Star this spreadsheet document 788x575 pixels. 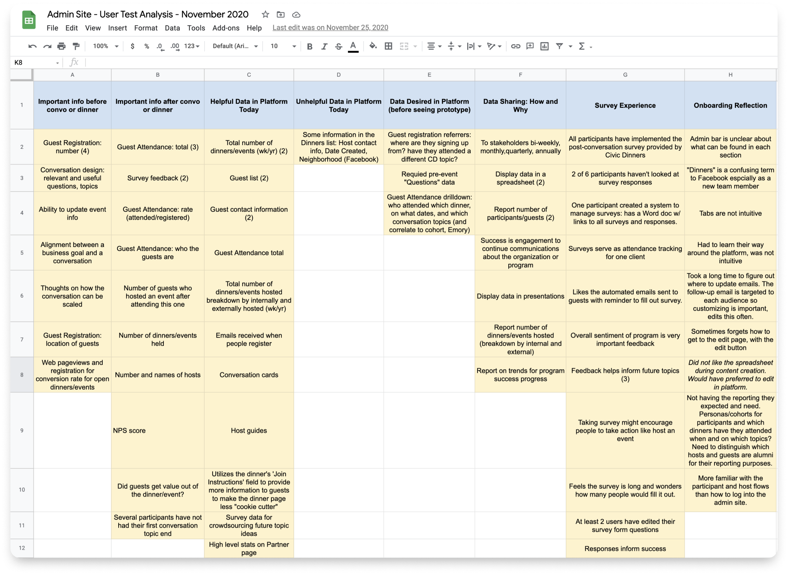tap(265, 15)
